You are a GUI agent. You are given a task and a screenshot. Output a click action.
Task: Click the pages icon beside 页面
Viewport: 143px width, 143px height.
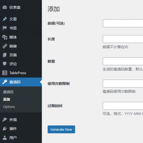[x=5, y=55]
